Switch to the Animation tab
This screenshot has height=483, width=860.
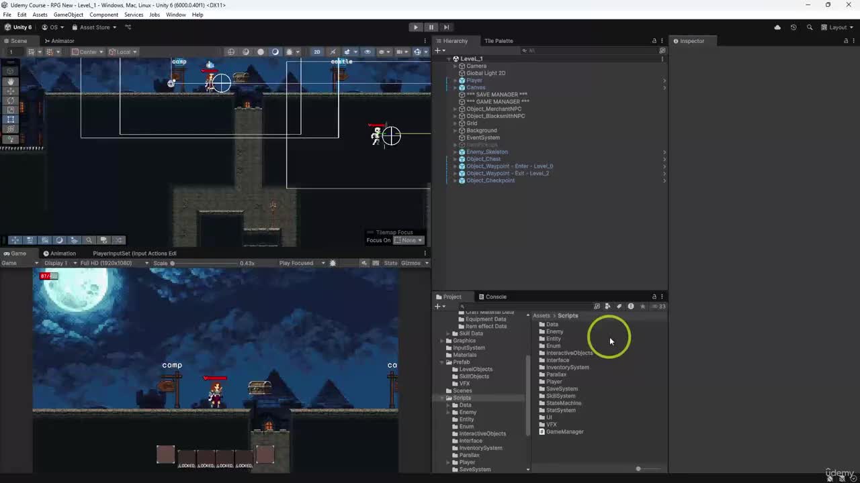click(60, 254)
